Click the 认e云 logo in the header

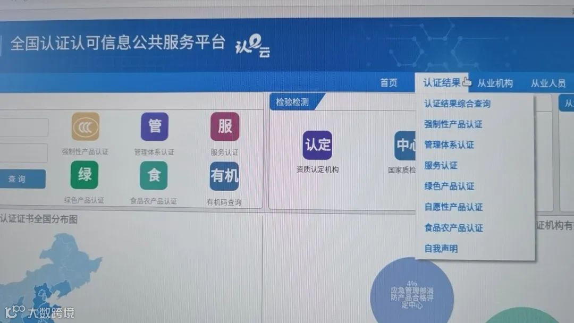(x=252, y=46)
